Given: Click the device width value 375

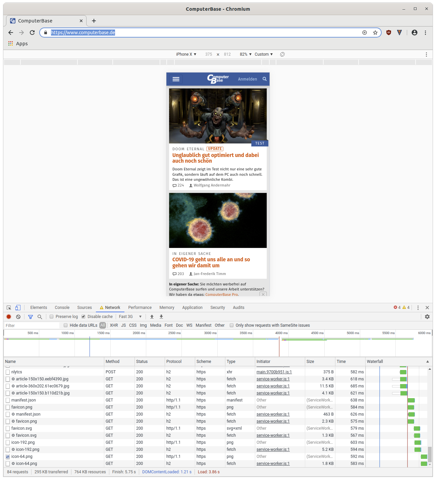Looking at the screenshot, I should 209,54.
